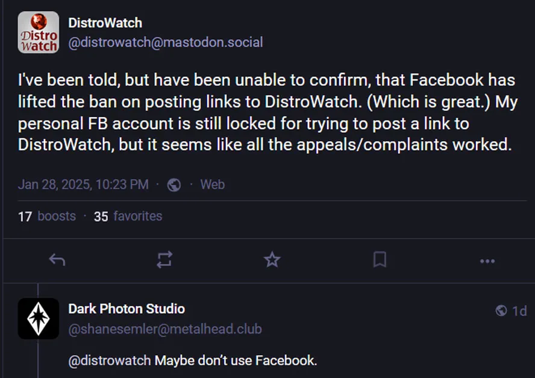The image size is (535, 378).
Task: Click the @distrowatch mention in the reply
Action: tap(109, 361)
